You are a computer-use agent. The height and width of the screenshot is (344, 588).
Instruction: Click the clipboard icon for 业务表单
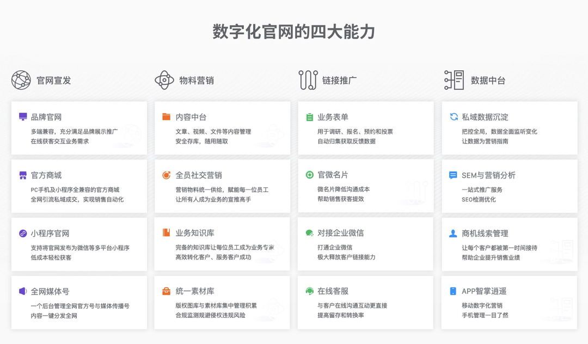(x=309, y=117)
